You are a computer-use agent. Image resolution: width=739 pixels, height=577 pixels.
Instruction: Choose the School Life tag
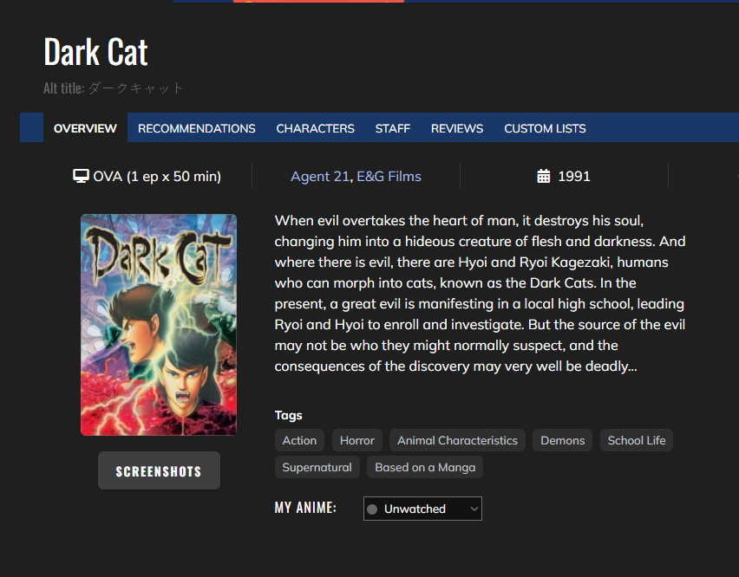pos(636,441)
